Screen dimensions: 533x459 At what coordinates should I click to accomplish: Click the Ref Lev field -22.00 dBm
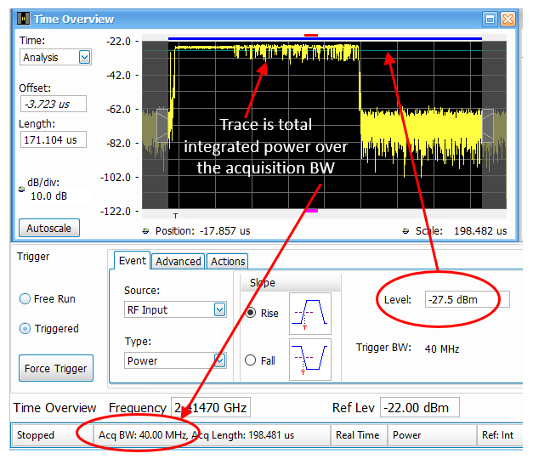point(420,407)
